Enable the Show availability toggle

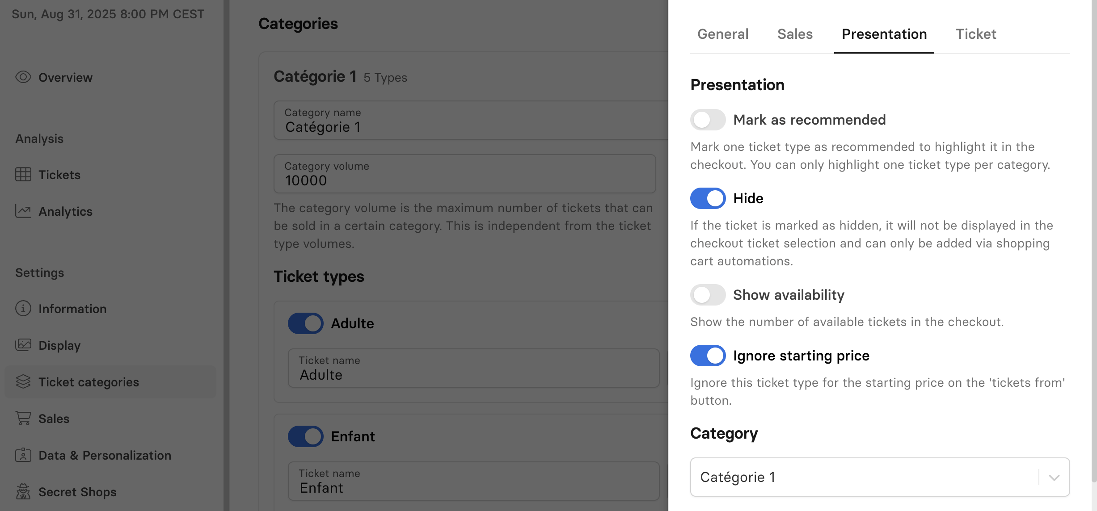point(708,295)
